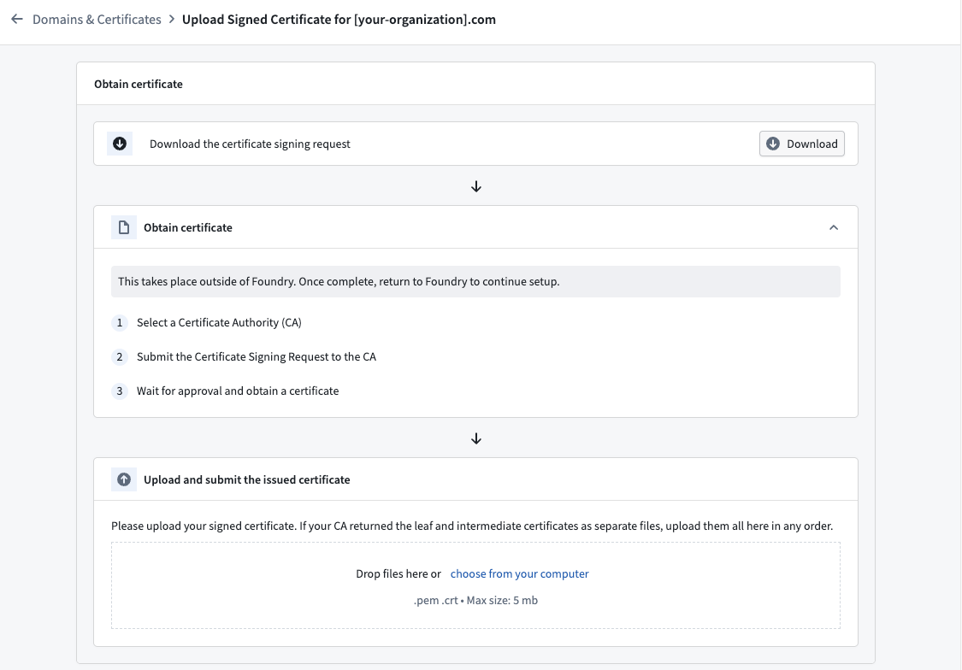Click the '.pem .crt • Max size: 5 mb' text
This screenshot has width=962, height=670.
(x=475, y=600)
